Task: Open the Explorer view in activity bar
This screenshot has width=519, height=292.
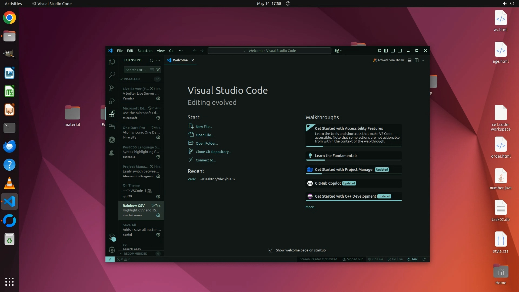Action: coord(112,62)
